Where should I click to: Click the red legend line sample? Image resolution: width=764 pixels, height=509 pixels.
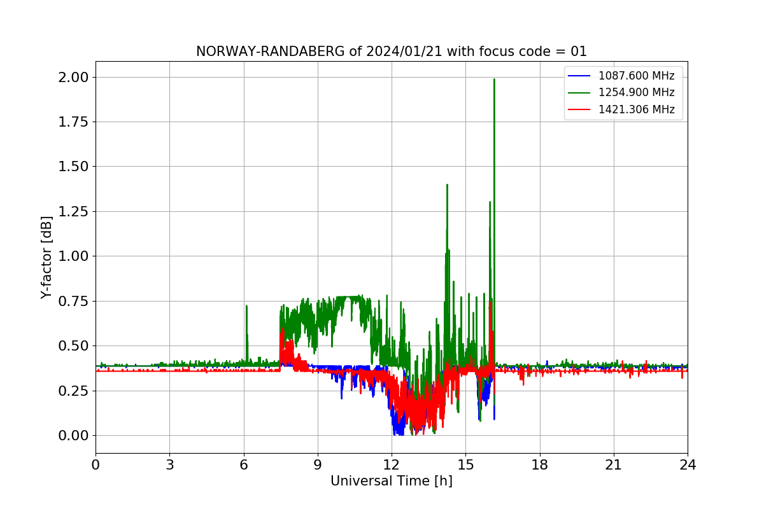[x=579, y=109]
